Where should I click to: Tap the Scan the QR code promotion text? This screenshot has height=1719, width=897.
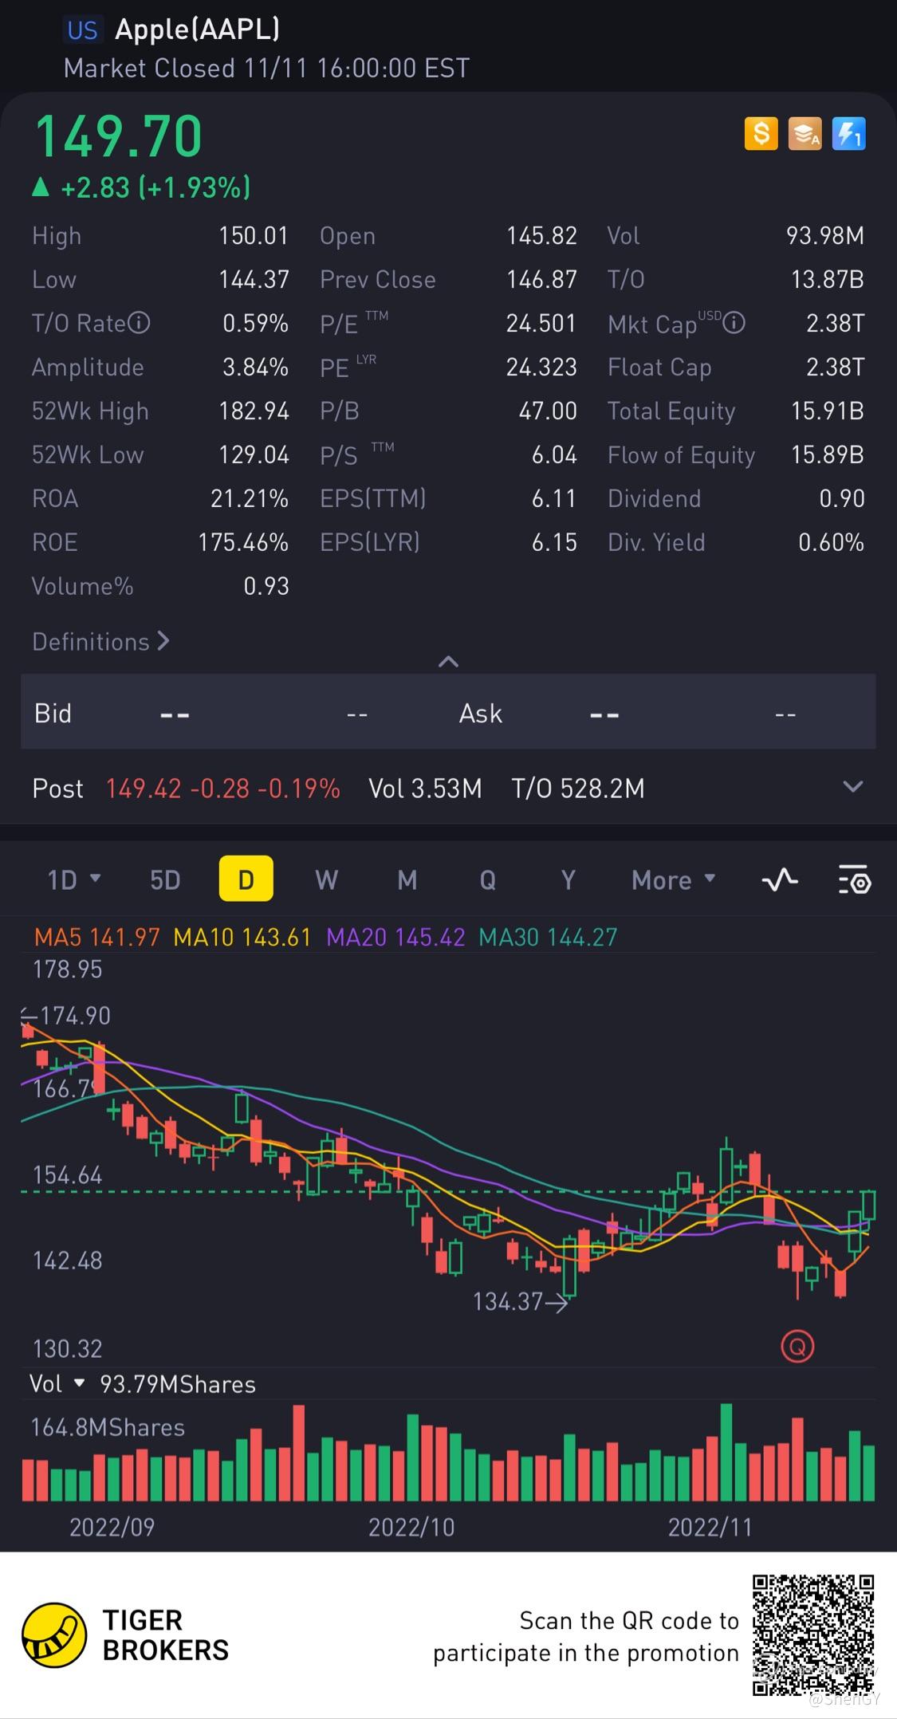[586, 1636]
